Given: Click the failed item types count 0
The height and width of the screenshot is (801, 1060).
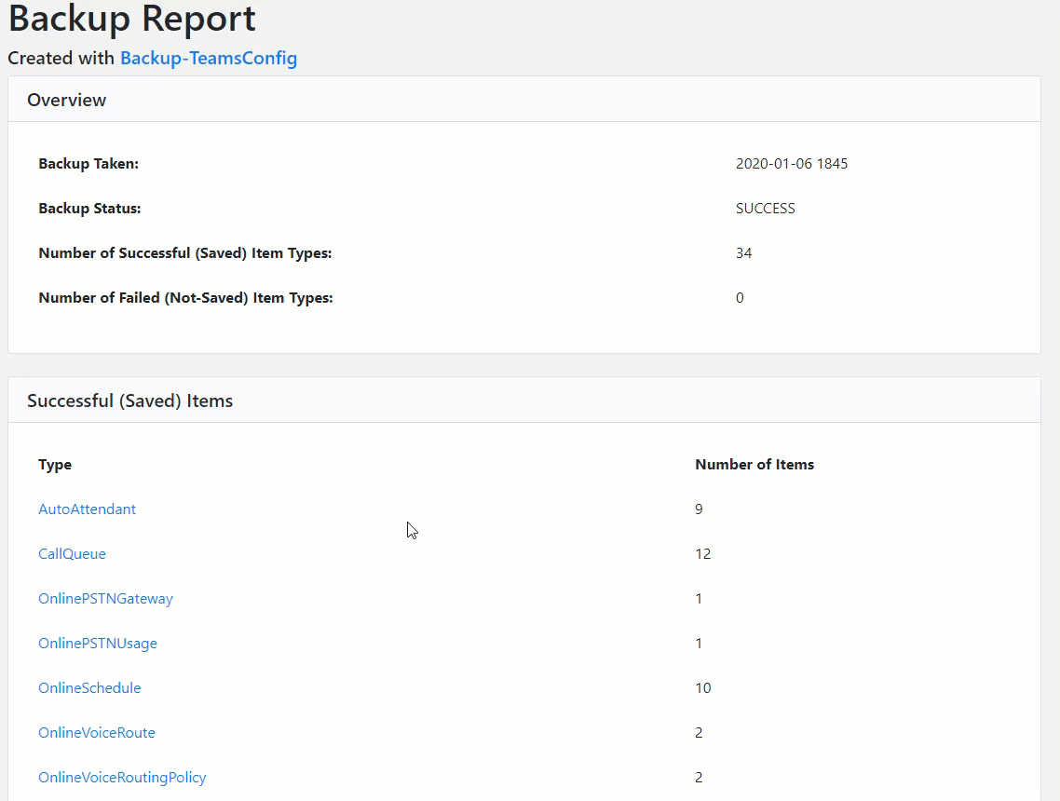Looking at the screenshot, I should point(740,298).
